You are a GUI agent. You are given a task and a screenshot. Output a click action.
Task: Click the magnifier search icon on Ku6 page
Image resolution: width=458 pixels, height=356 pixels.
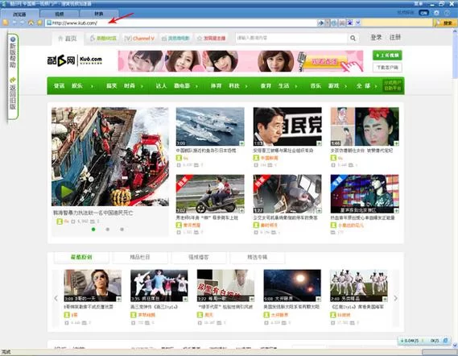(x=353, y=38)
